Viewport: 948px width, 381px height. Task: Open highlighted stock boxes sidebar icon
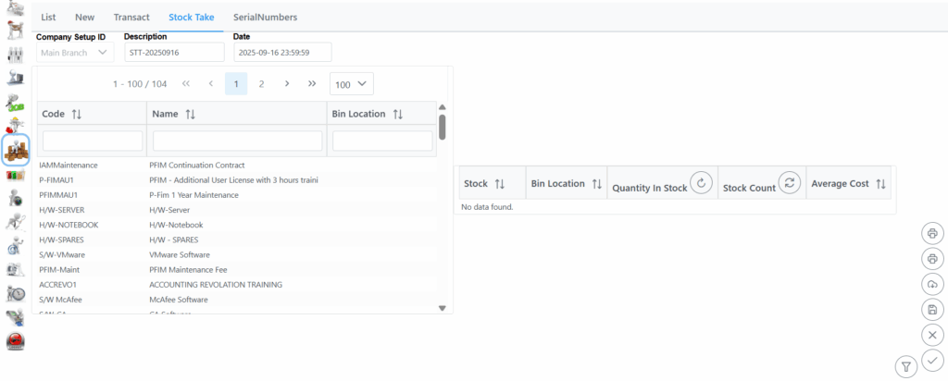tap(16, 148)
